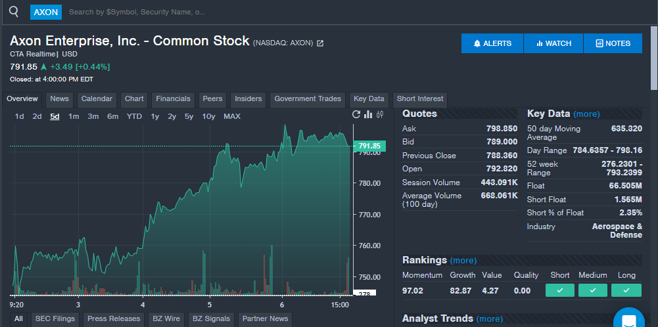The image size is (658, 327).
Task: Click the 50 day Moving Average value 635.320
Action: (626, 129)
